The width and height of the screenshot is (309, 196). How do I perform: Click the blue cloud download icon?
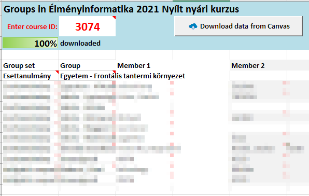(193, 26)
